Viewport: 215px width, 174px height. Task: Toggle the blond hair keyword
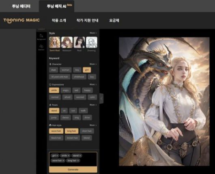[x=87, y=138]
